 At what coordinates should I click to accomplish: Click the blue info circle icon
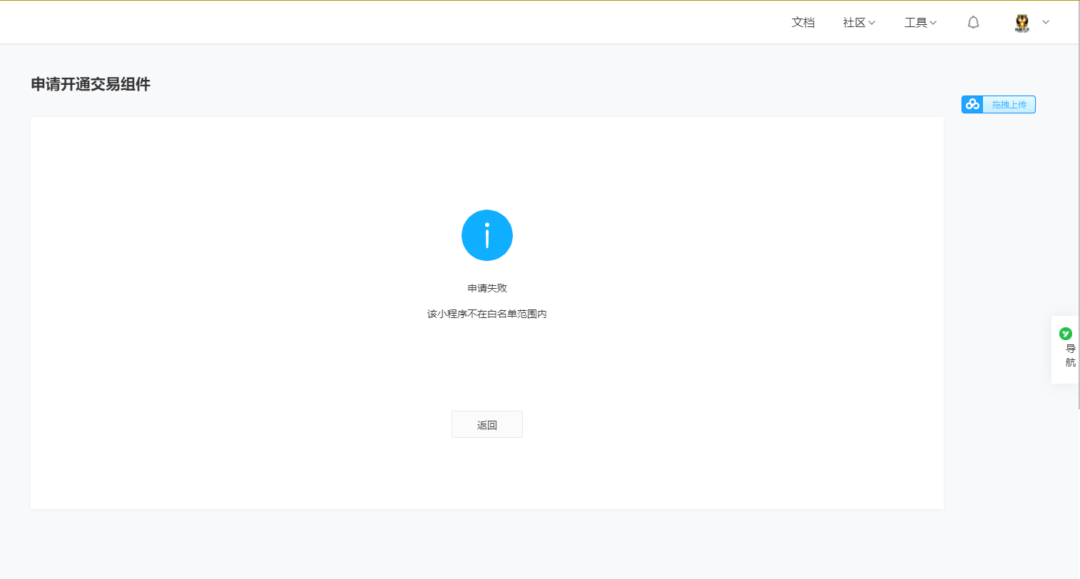pyautogui.click(x=487, y=235)
